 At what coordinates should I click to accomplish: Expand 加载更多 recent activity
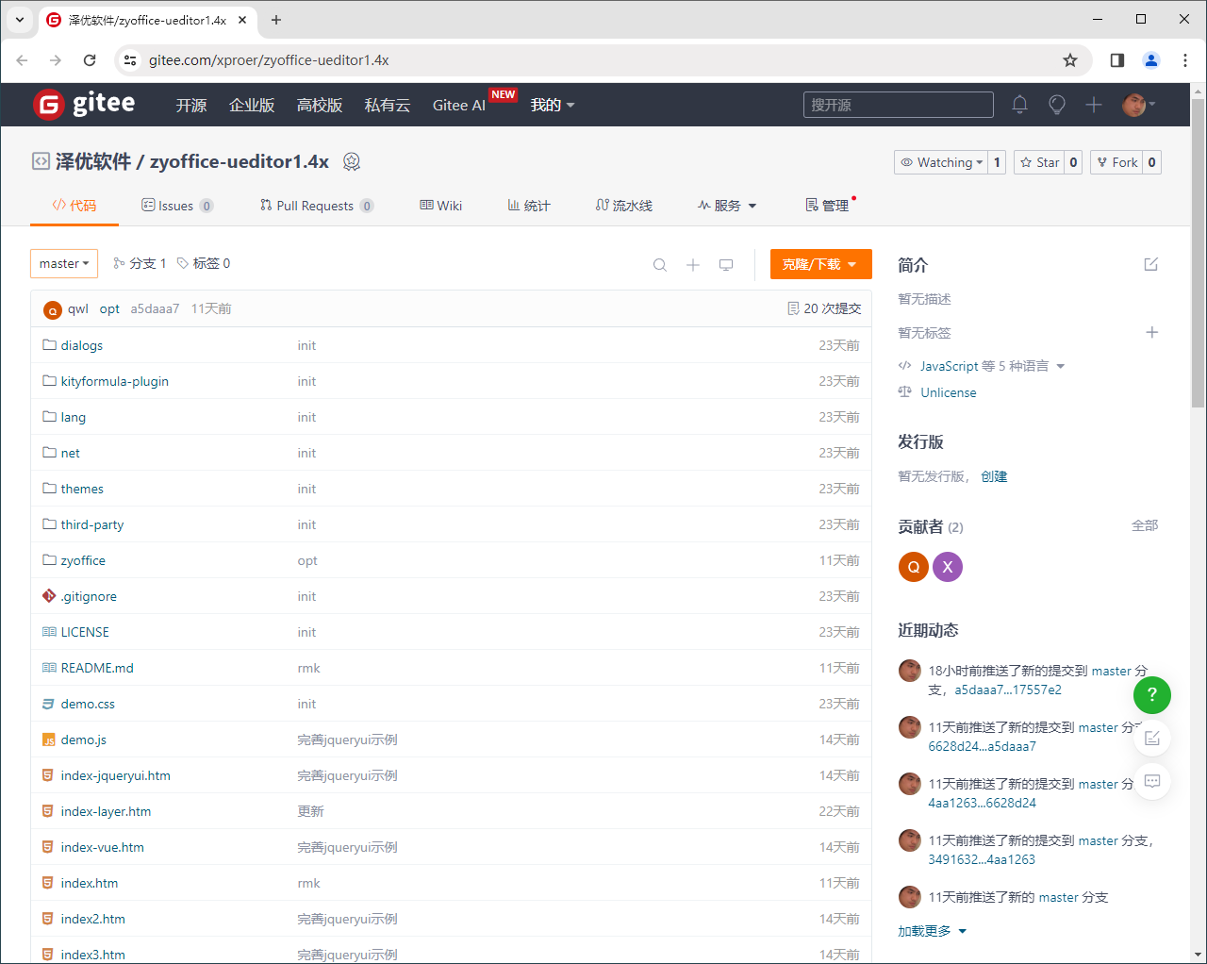[x=932, y=931]
